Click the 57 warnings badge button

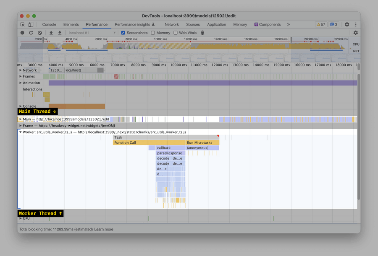click(x=320, y=25)
